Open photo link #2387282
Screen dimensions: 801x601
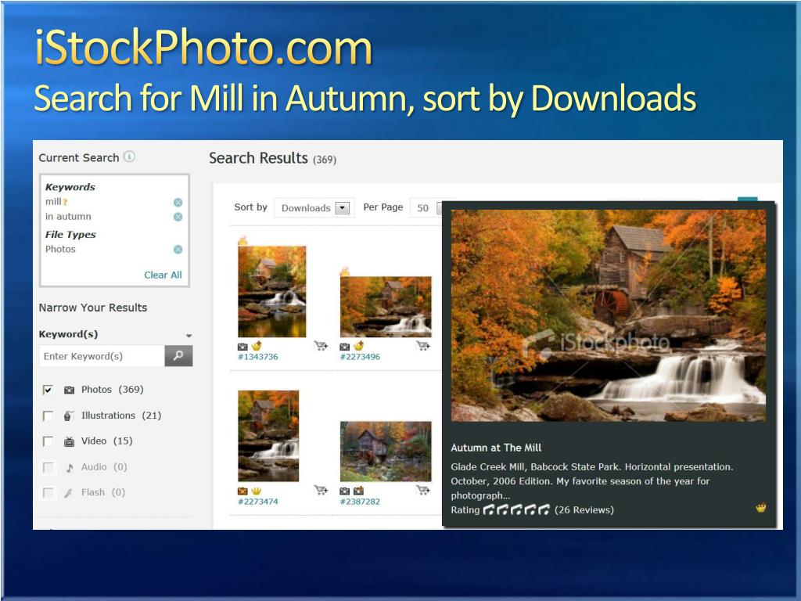click(x=360, y=502)
